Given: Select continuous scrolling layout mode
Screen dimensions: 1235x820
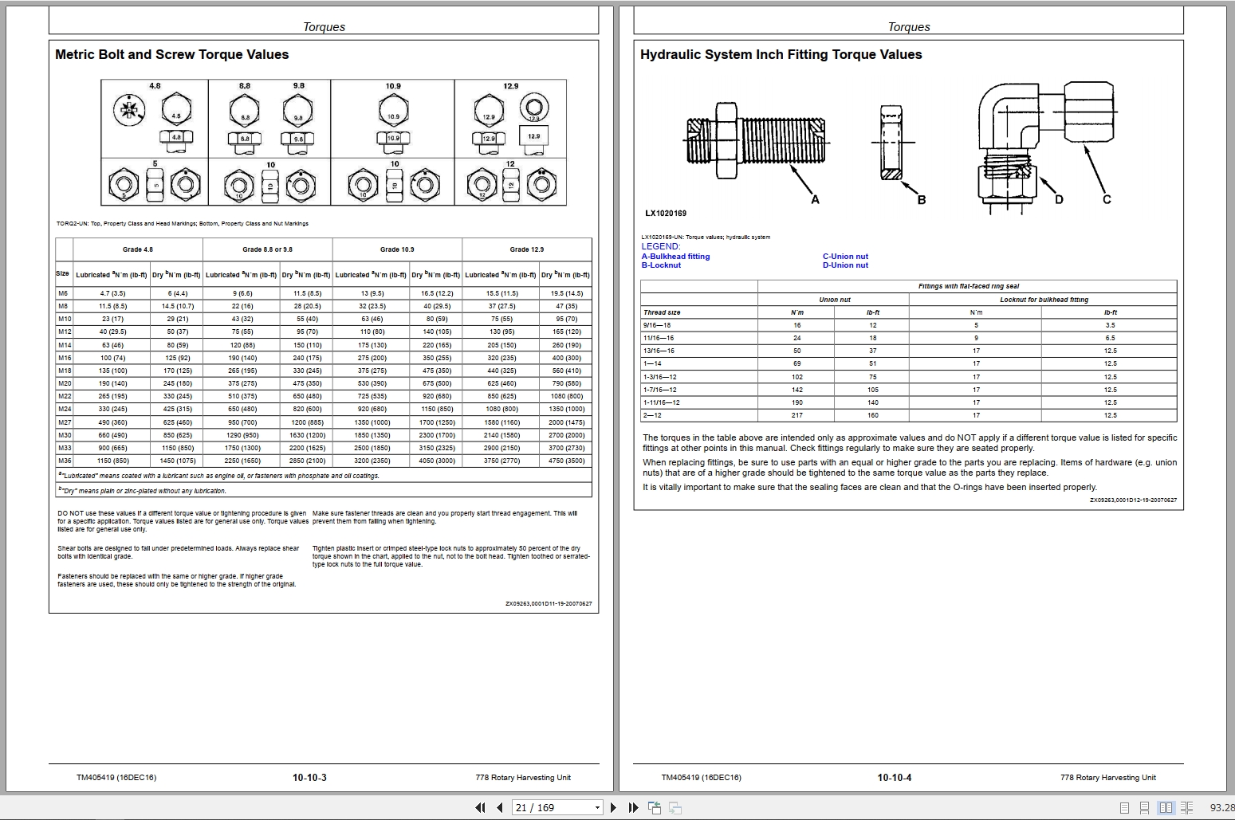Looking at the screenshot, I should tap(1146, 807).
